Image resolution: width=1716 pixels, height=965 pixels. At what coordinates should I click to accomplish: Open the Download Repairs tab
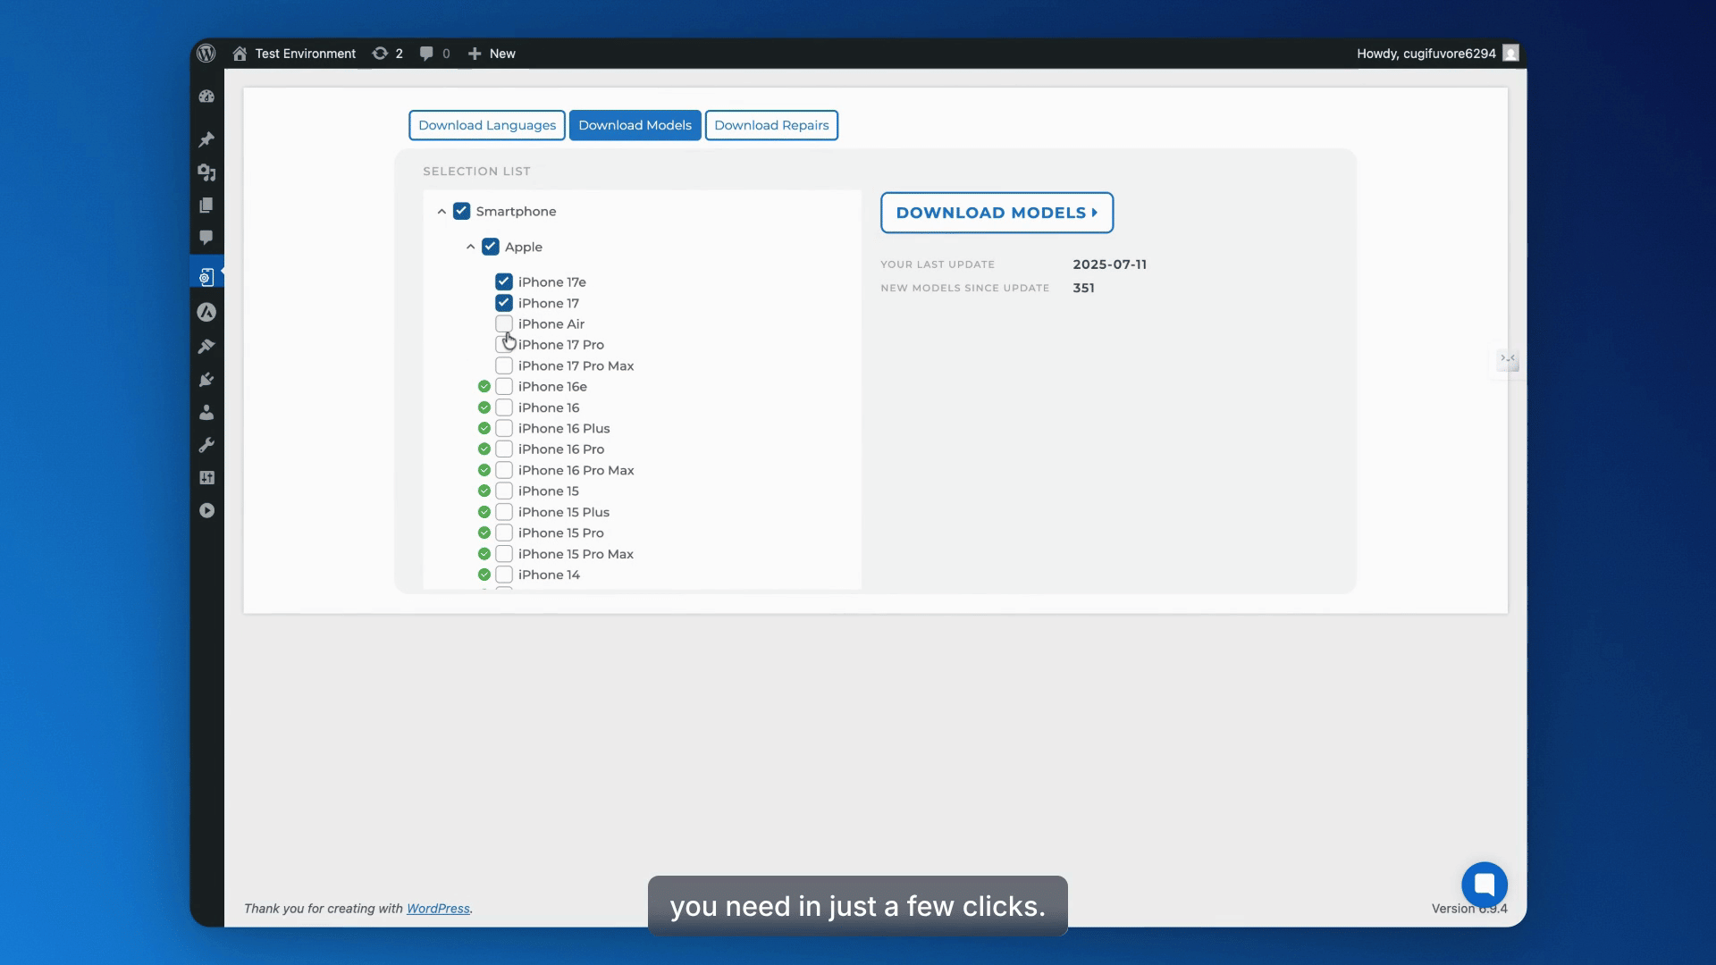click(x=771, y=125)
